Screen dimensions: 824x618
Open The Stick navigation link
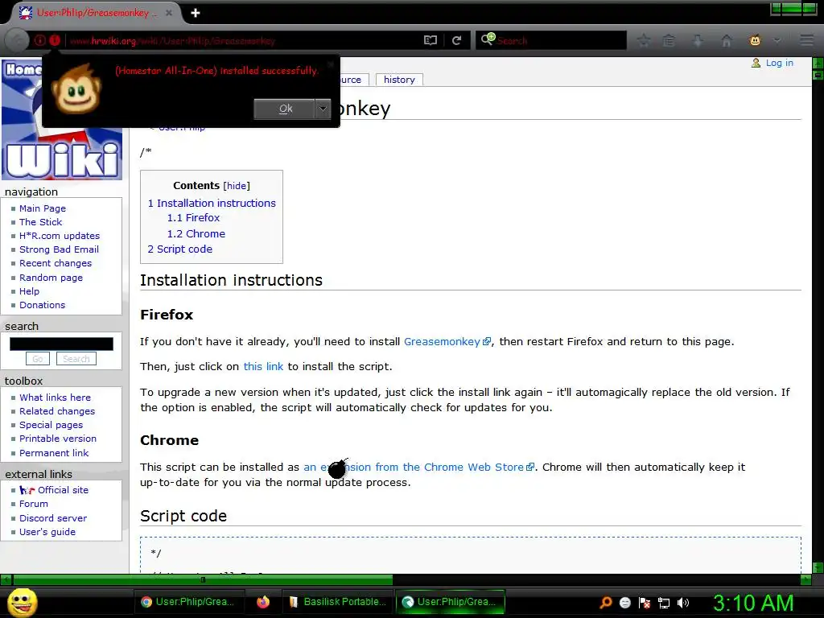pos(40,222)
